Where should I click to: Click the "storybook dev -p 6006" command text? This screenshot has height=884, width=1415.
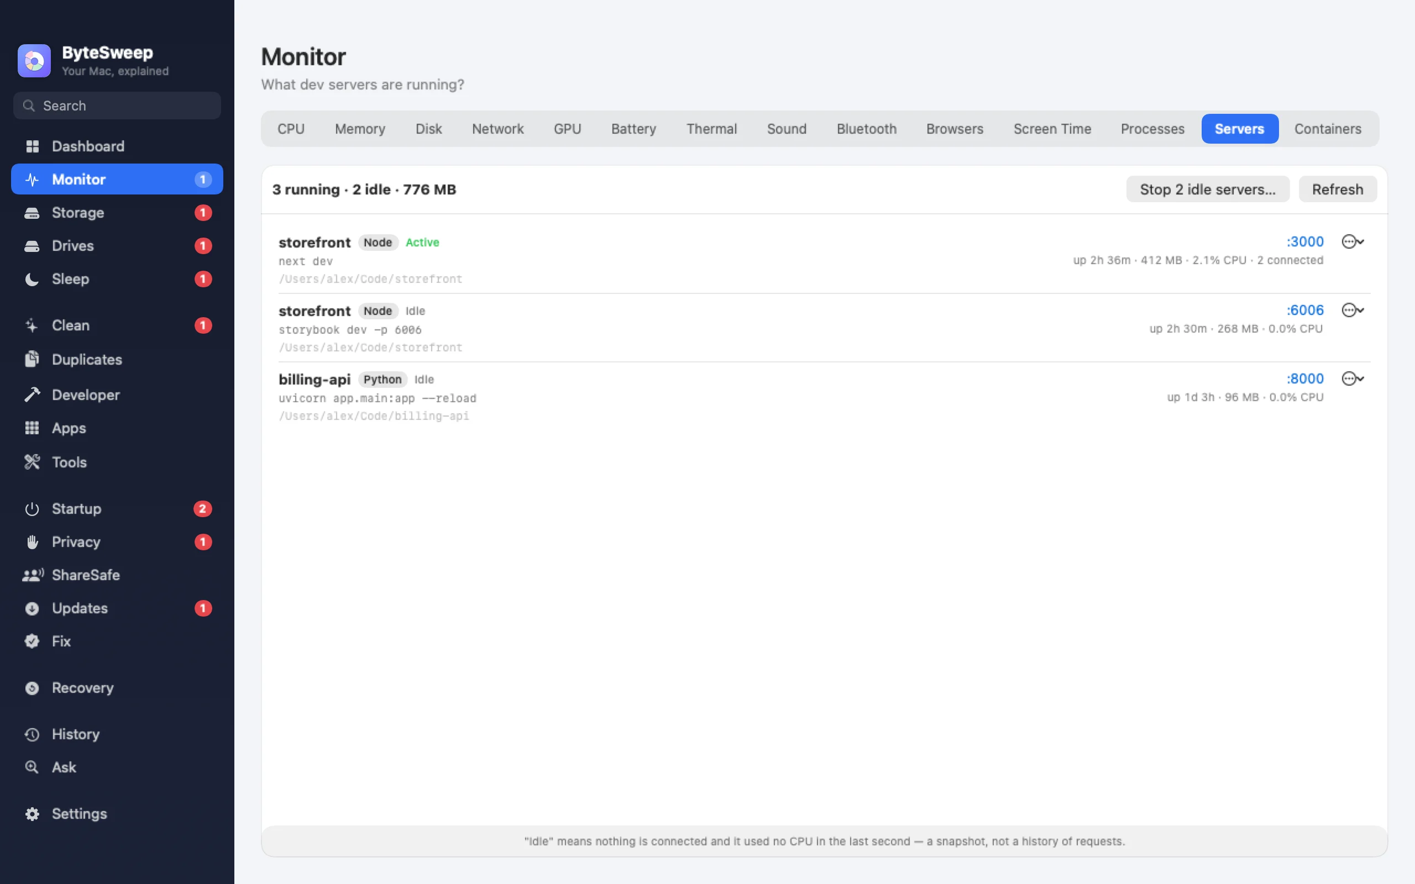tap(350, 330)
